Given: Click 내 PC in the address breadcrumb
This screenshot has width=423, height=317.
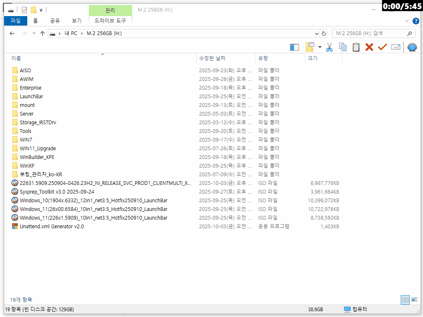Looking at the screenshot, I should click(x=71, y=33).
